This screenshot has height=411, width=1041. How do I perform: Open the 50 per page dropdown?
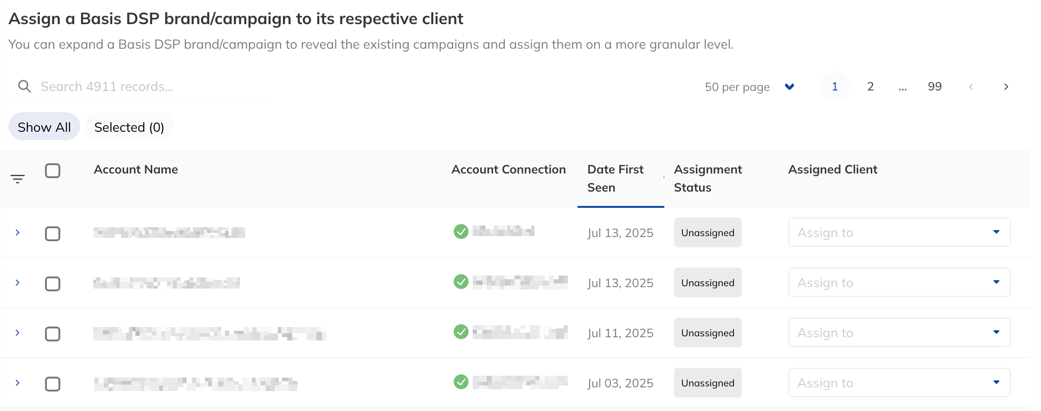749,87
